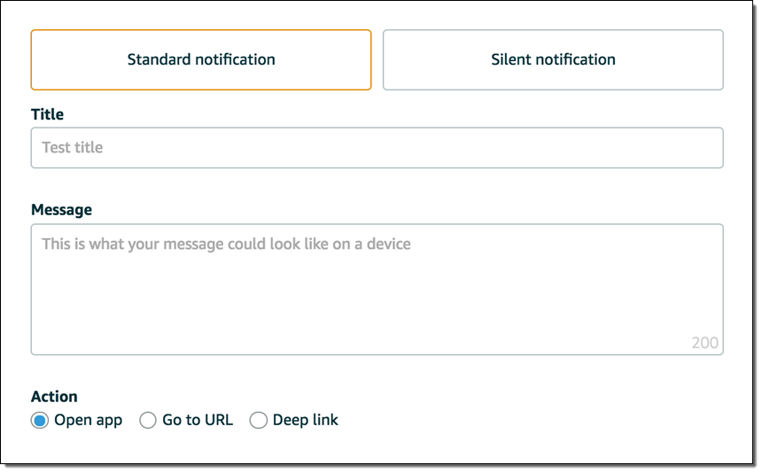This screenshot has width=762, height=473.
Task: Click the 'Test title' placeholder text
Action: 73,148
